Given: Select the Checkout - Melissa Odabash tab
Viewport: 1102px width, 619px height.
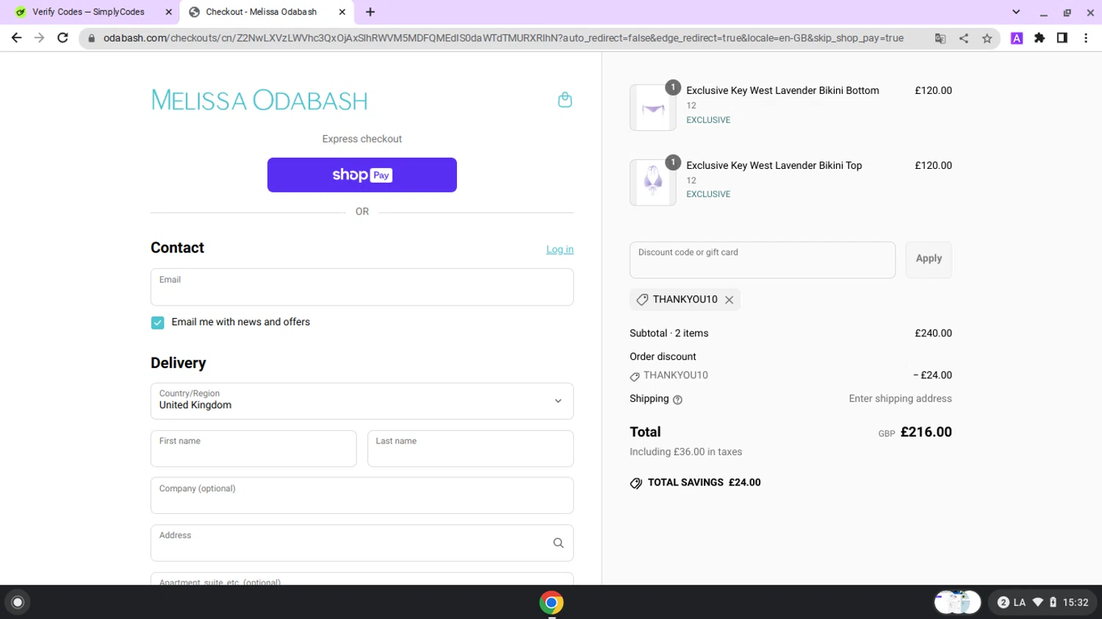Looking at the screenshot, I should tap(267, 12).
